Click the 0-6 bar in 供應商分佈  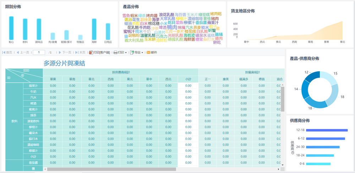coord(318,164)
